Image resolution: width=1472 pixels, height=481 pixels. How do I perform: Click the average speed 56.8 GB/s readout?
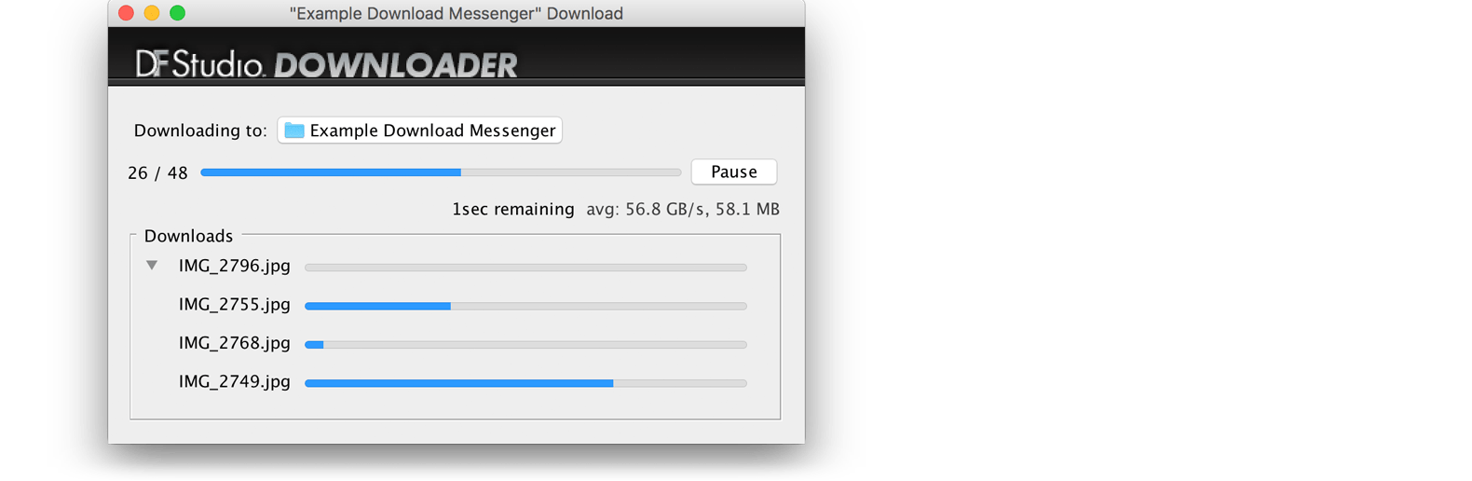[646, 210]
